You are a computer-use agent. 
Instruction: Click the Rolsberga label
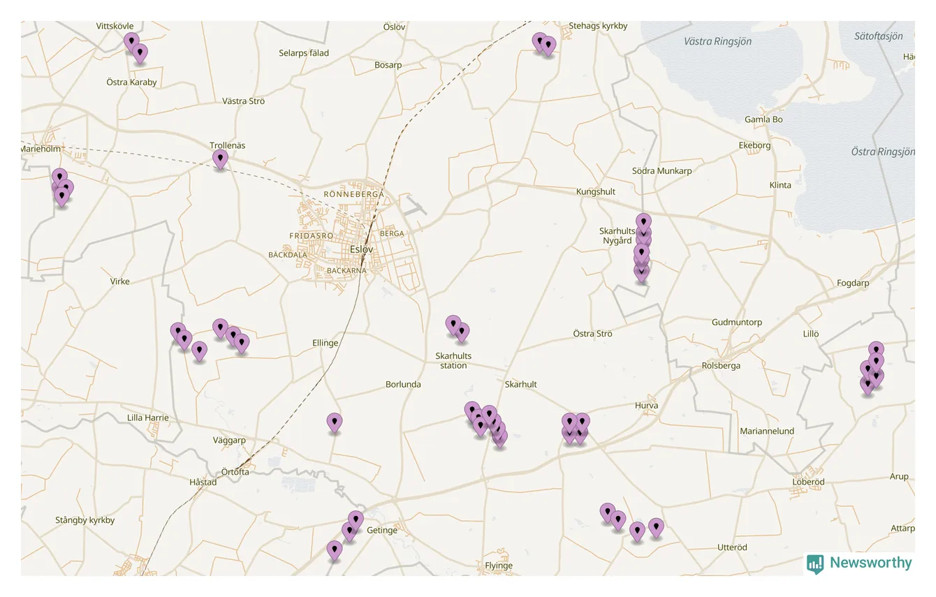[721, 366]
